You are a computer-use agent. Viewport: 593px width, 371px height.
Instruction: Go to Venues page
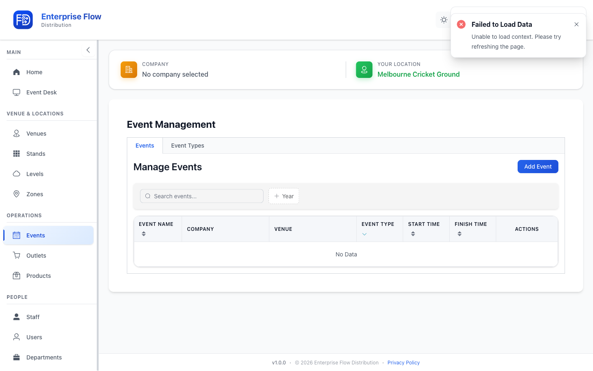pos(49,134)
